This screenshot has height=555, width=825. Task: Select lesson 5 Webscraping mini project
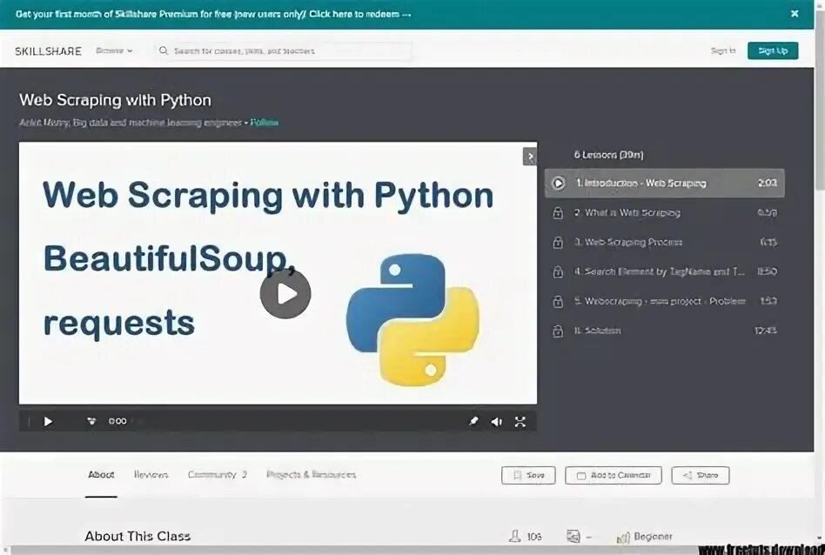tap(665, 301)
